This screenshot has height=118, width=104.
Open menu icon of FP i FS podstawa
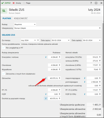[60, 90]
